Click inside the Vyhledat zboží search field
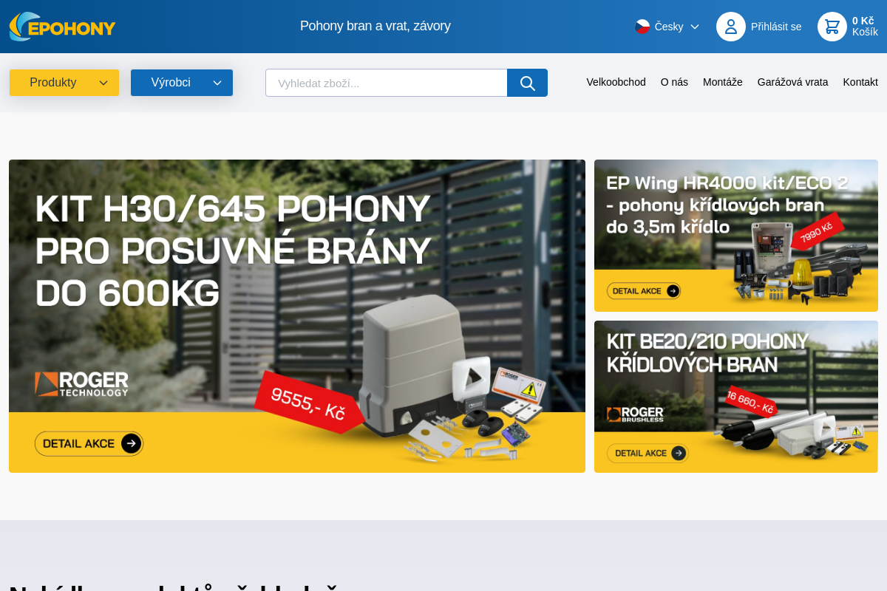887x591 pixels. 386,83
